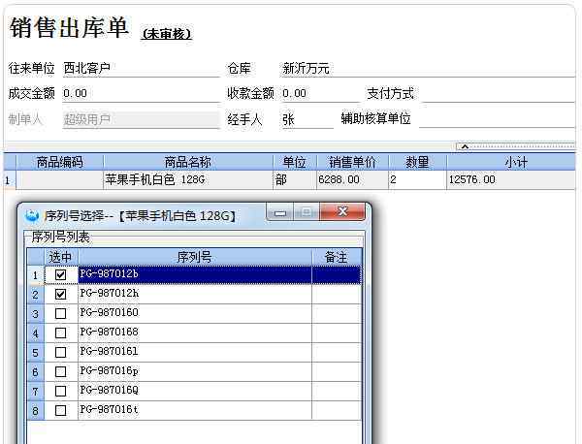This screenshot has width=582, height=444.
Task: Click the 收款金额 field
Action: coord(320,93)
